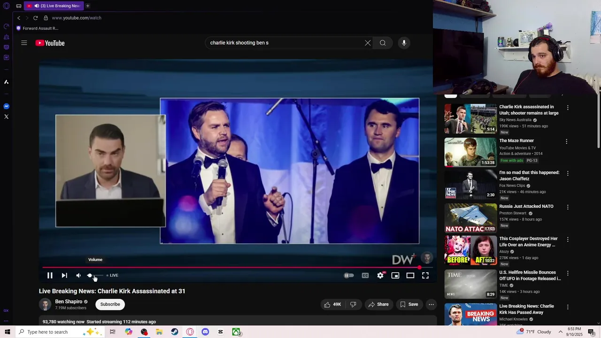Go to YouTube home via logo
This screenshot has height=338, width=601.
pos(50,43)
